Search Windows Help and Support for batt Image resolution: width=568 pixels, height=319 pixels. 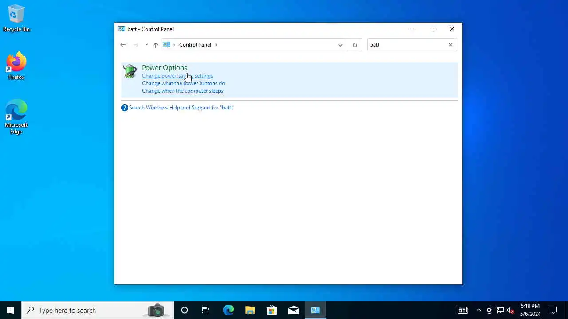point(181,108)
